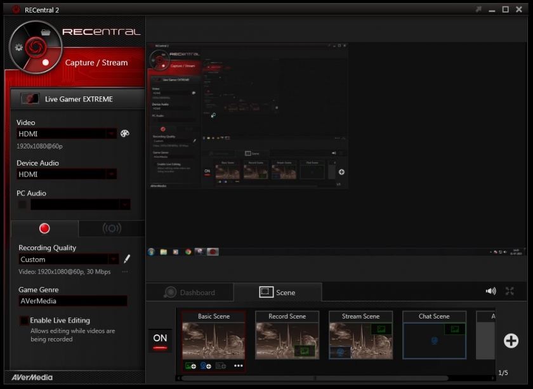Open video color adjustment palette
This screenshot has width=533, height=389.
[x=125, y=133]
